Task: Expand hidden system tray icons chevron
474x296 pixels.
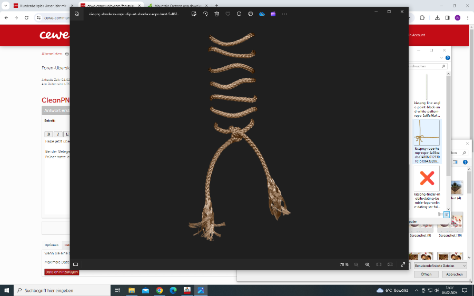Action: coord(417,290)
